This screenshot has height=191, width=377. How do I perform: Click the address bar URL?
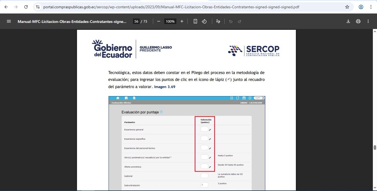171,7
